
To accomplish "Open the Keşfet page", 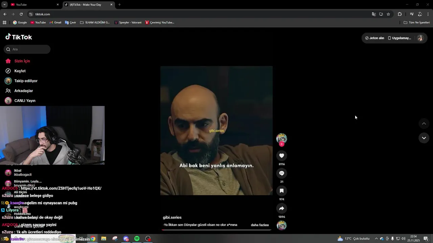I will pyautogui.click(x=16, y=71).
